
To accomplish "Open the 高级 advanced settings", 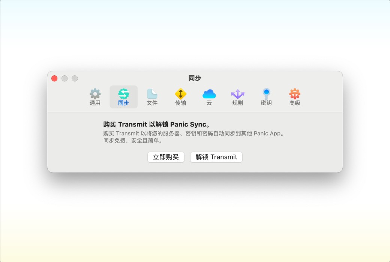I will click(295, 96).
